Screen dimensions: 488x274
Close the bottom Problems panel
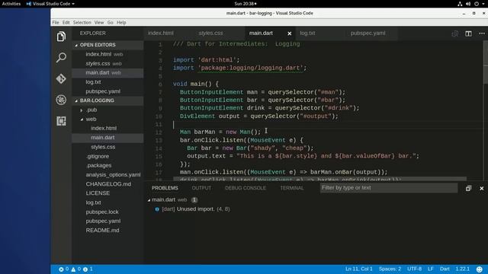click(481, 188)
